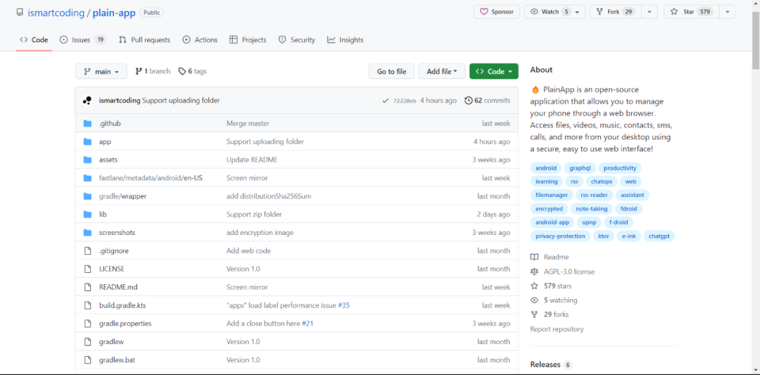
Task: Open the plain-app repository name link
Action: [113, 13]
